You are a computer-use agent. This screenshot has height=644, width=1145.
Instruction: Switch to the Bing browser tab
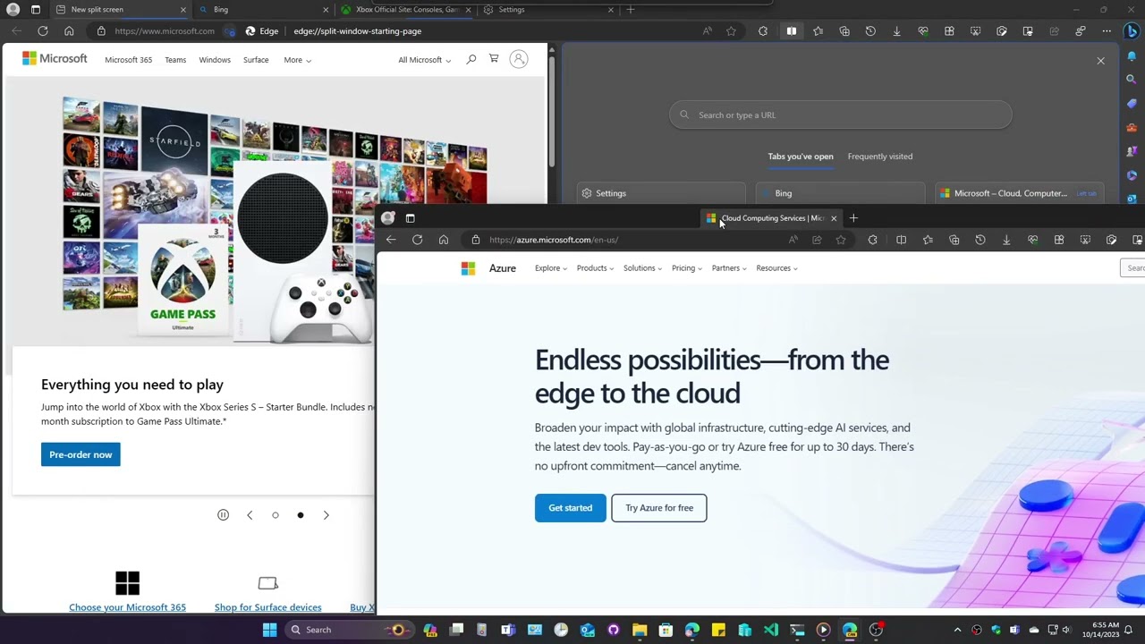[x=265, y=10]
